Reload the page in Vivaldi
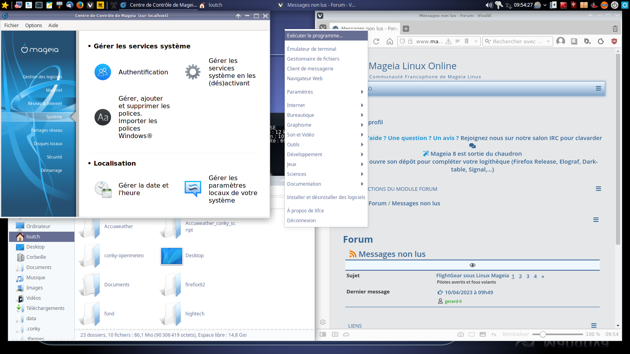 click(376, 41)
